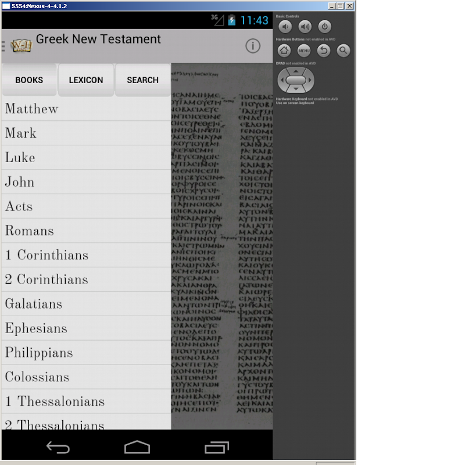Open the book of John
The width and height of the screenshot is (476, 465).
tap(86, 182)
